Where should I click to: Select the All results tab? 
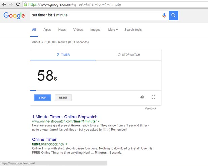[x=34, y=30]
